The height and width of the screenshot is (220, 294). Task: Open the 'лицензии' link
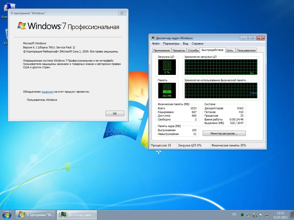(x=47, y=92)
